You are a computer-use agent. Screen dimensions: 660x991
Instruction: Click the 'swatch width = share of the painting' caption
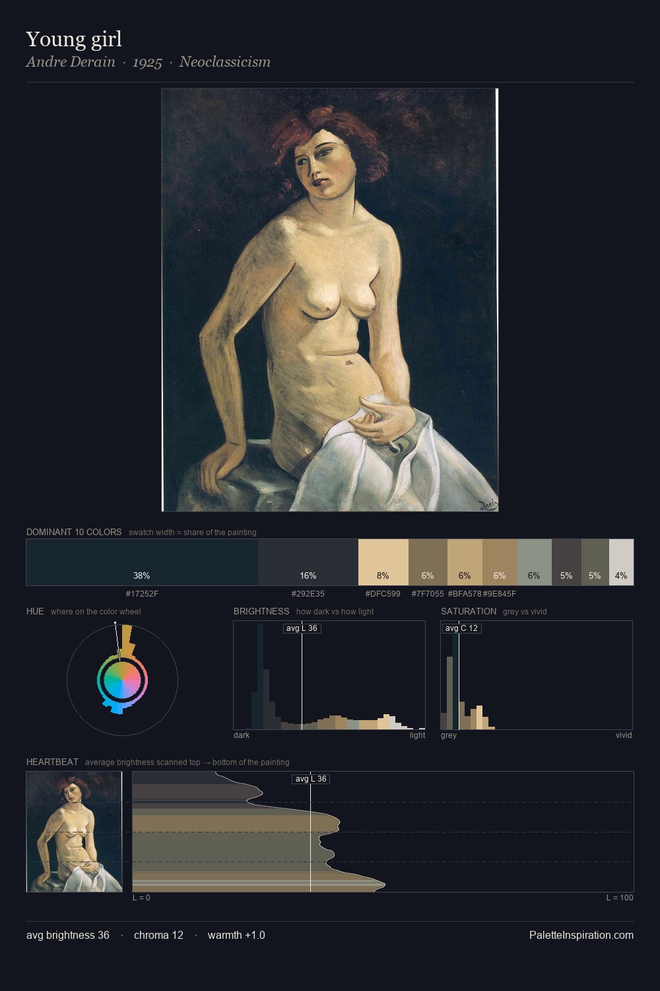click(x=193, y=532)
